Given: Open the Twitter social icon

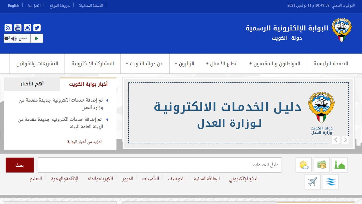Looking at the screenshot, I should pos(37,27).
